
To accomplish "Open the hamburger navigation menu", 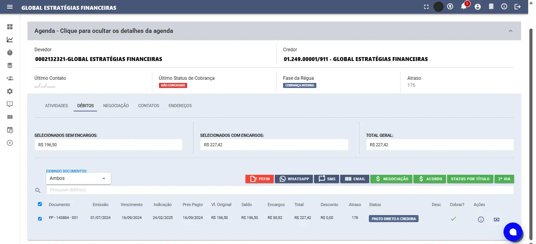I will [x=10, y=7].
